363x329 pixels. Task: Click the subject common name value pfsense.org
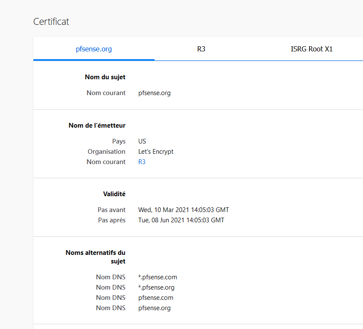point(155,93)
